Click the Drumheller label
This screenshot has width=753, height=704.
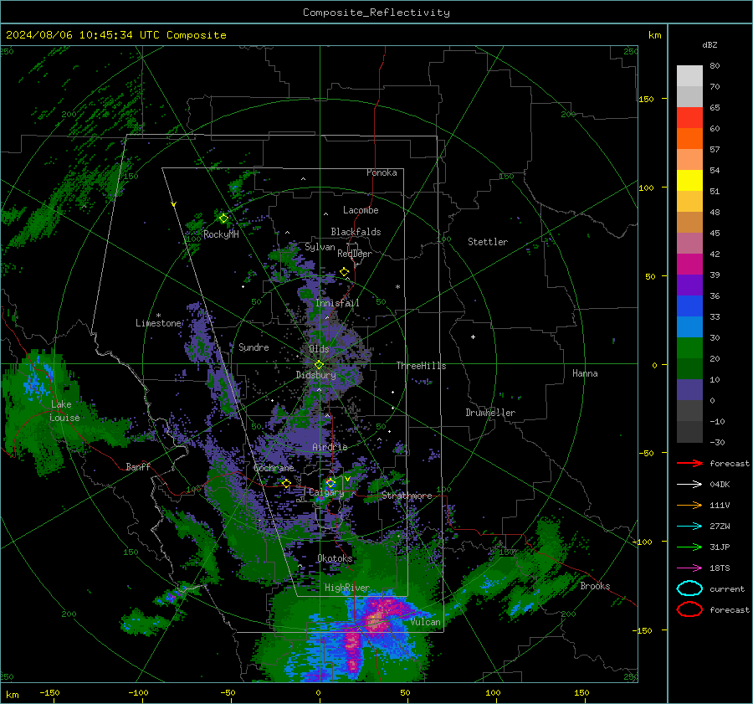click(x=490, y=413)
